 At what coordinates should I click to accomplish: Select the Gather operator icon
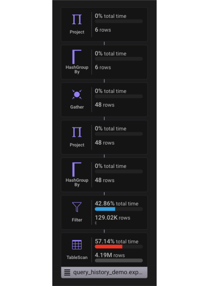coord(76,95)
